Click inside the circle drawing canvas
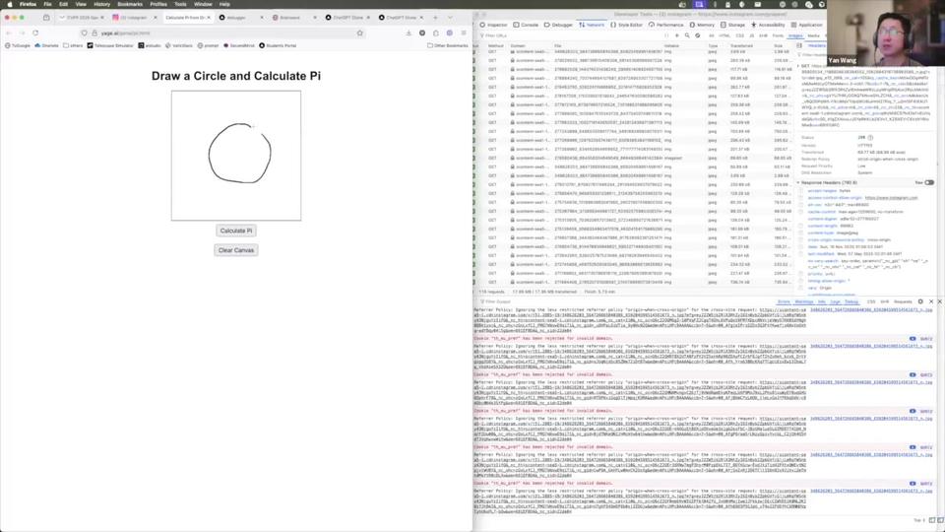 coord(235,156)
